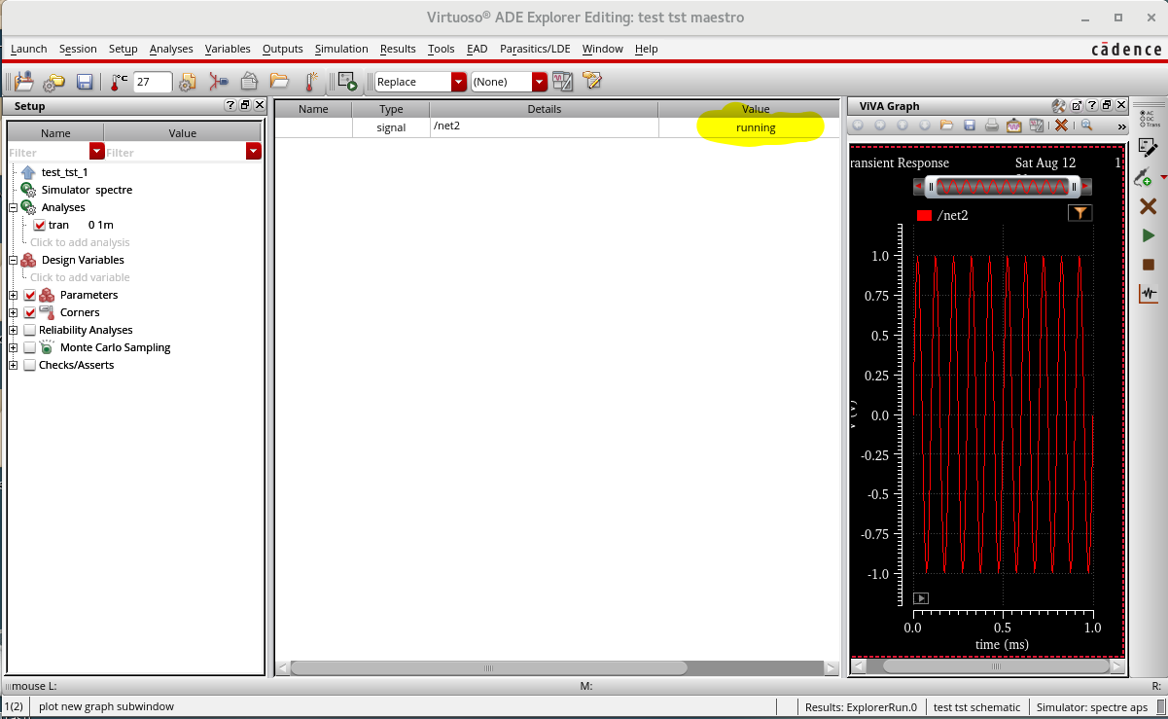Screen dimensions: 1168x719
Task: Open a graph file in ViVA toolbar
Action: (948, 125)
